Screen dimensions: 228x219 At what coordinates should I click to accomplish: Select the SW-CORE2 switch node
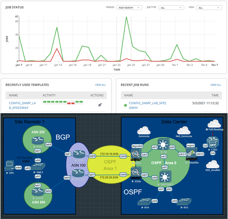point(165,177)
